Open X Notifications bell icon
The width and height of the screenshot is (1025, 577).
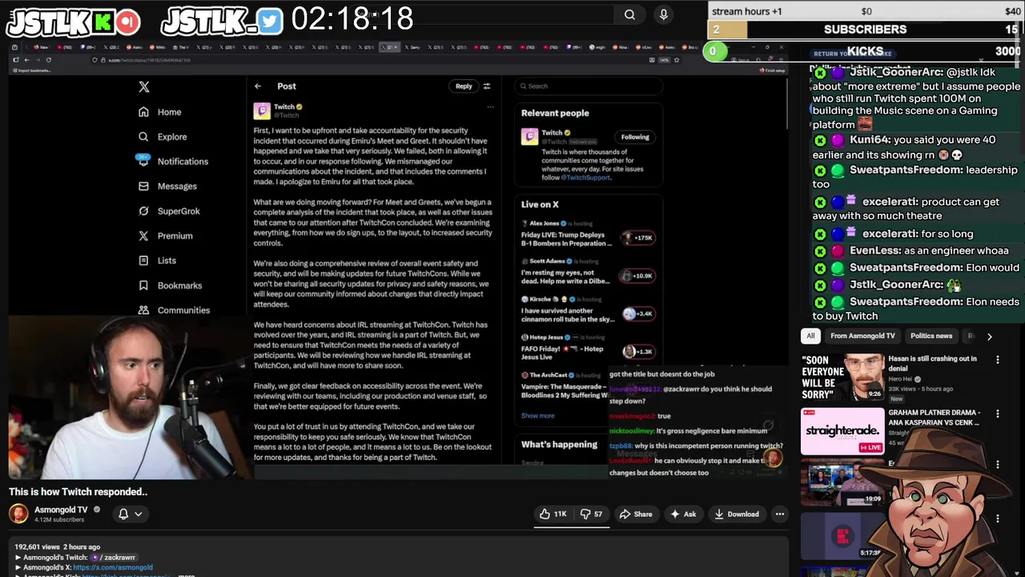point(143,161)
